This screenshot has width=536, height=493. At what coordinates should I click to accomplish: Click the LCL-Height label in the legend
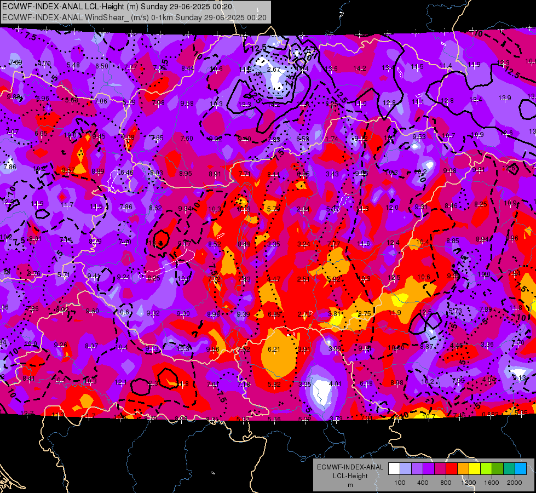coord(350,476)
